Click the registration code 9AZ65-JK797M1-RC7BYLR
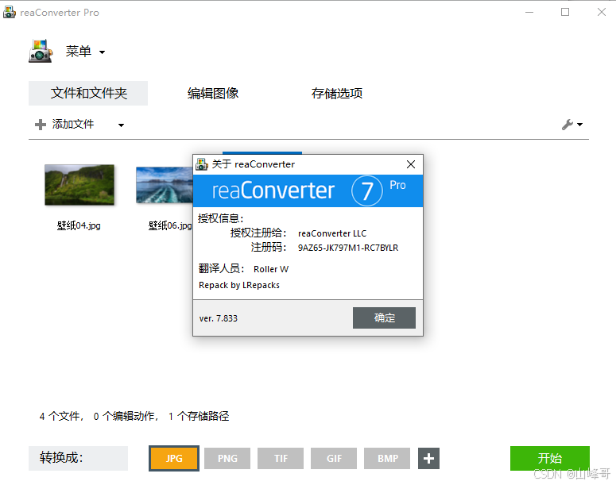 coord(348,248)
